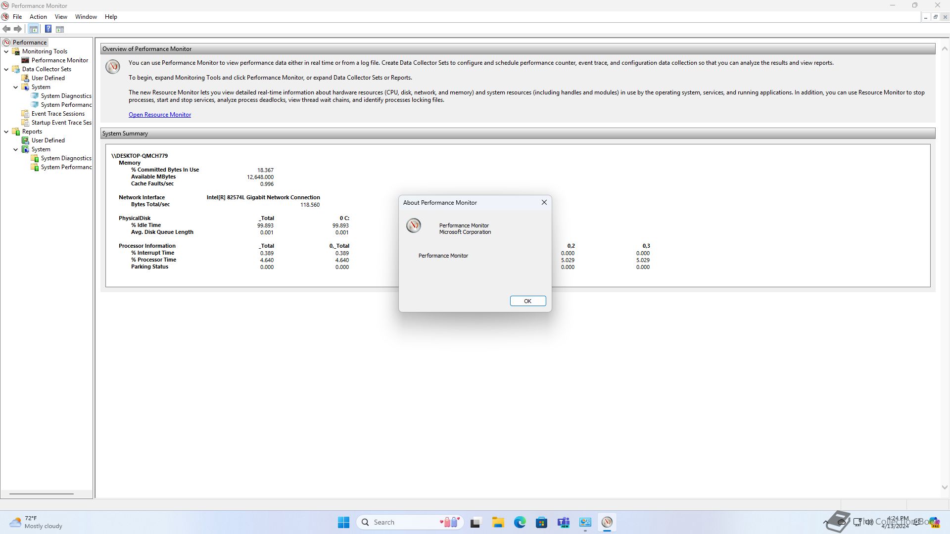Click the vertical scrollbar up arrow
This screenshot has height=534, width=950.
click(944, 49)
